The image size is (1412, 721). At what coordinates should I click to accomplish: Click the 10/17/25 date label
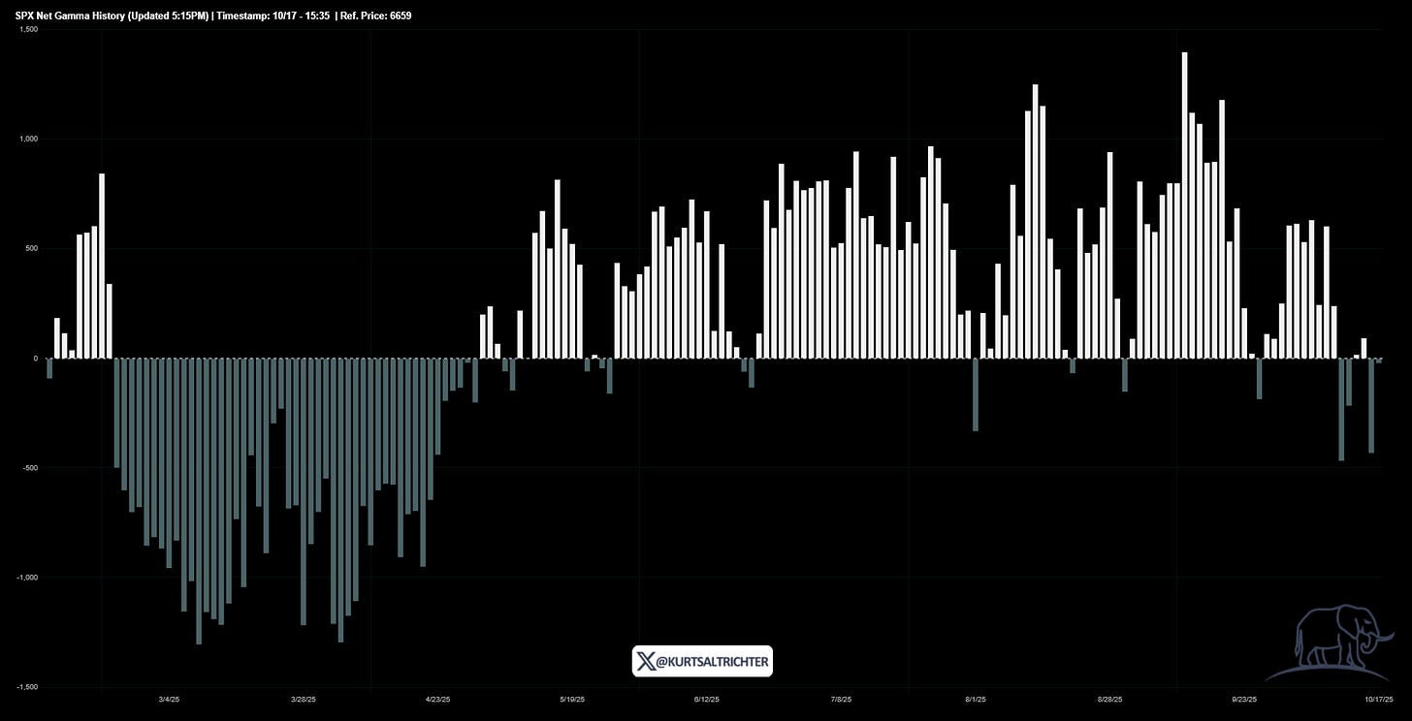click(x=1379, y=699)
